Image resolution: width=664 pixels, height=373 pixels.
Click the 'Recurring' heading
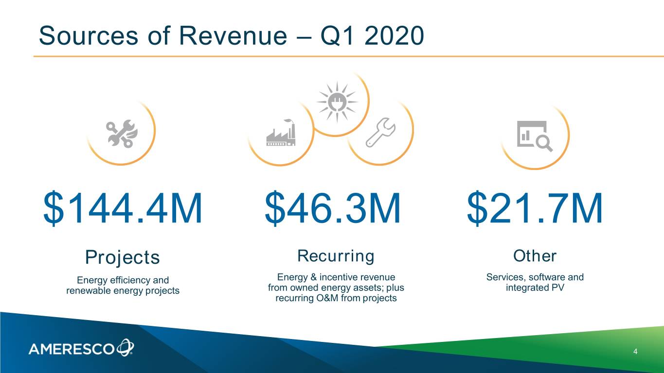coord(336,255)
